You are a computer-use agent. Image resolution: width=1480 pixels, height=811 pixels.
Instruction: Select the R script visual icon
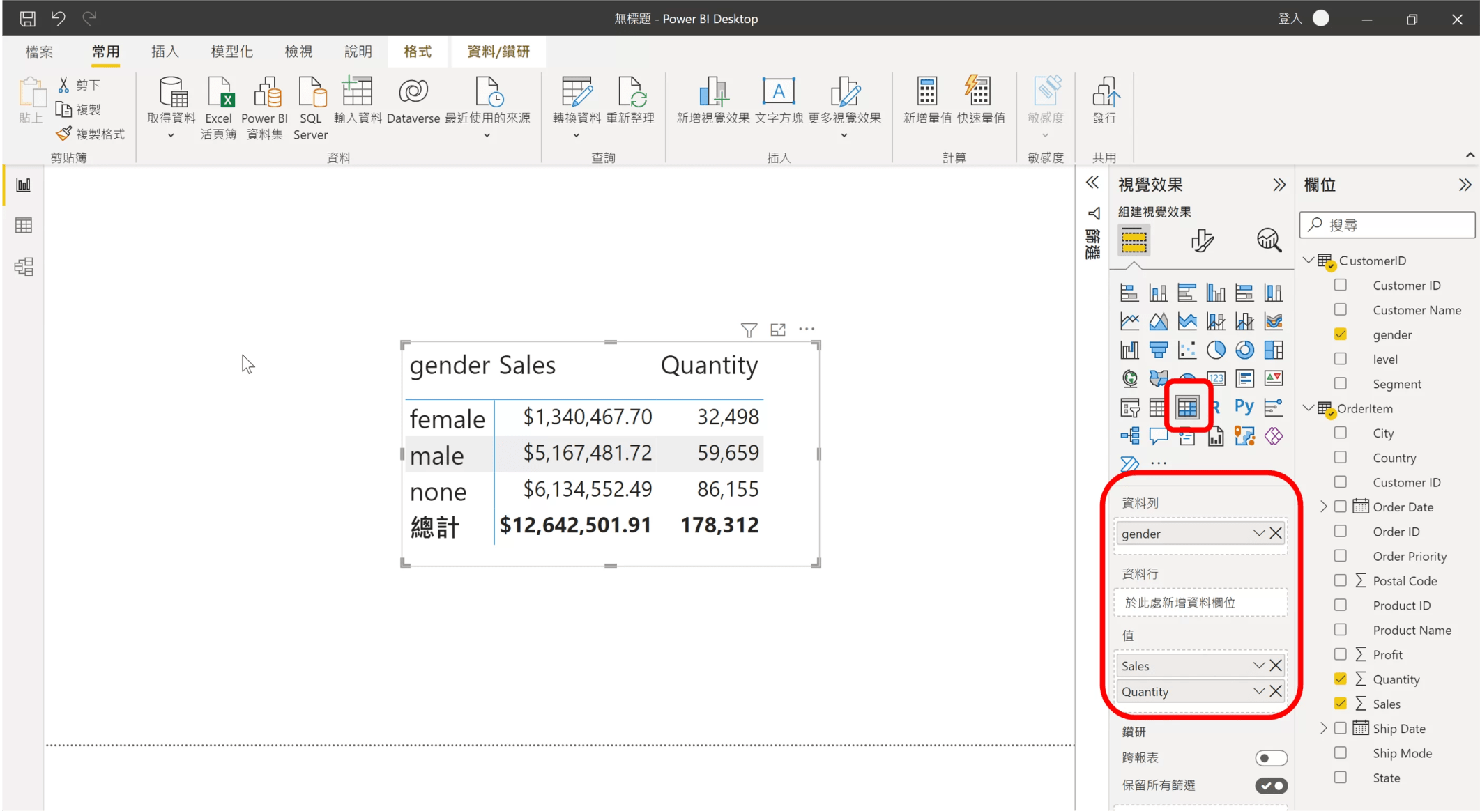[x=1216, y=406]
